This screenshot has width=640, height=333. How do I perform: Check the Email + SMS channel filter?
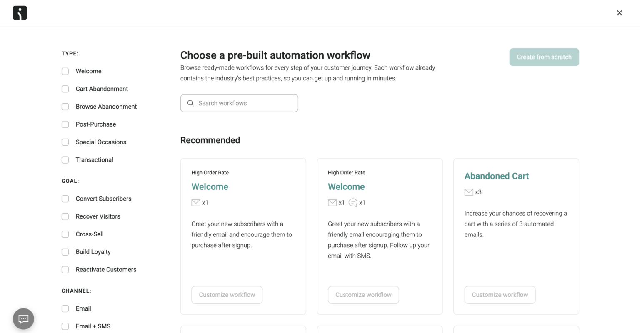(65, 326)
